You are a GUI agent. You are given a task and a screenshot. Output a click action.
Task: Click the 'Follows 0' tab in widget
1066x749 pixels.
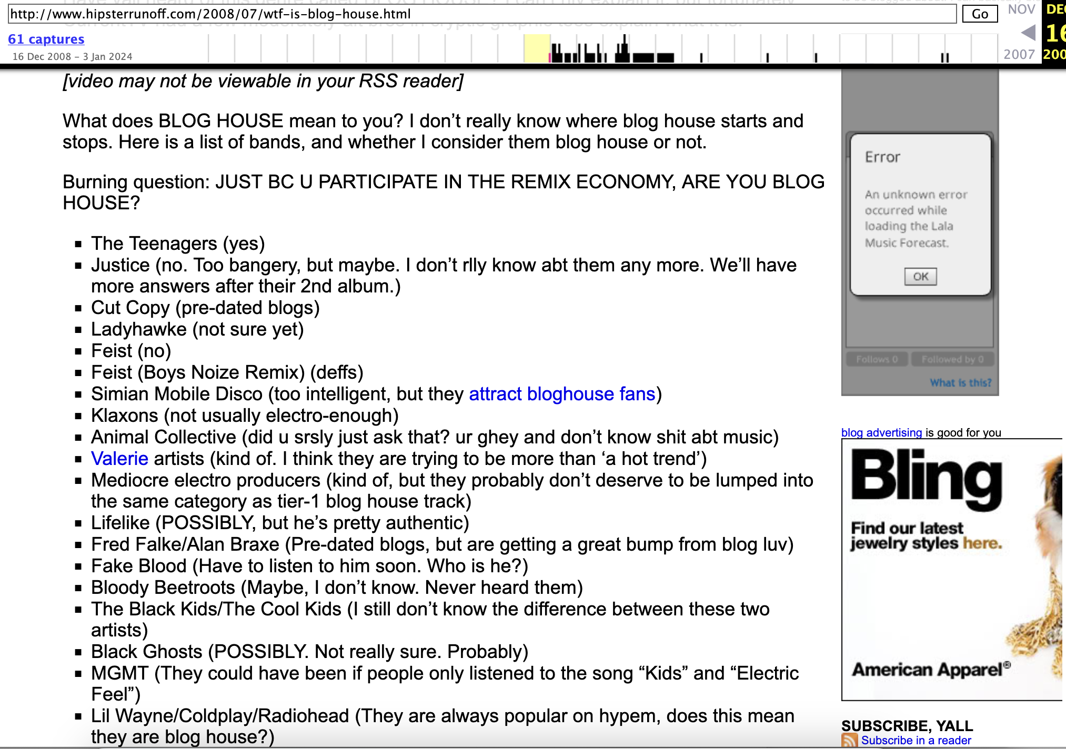click(876, 359)
